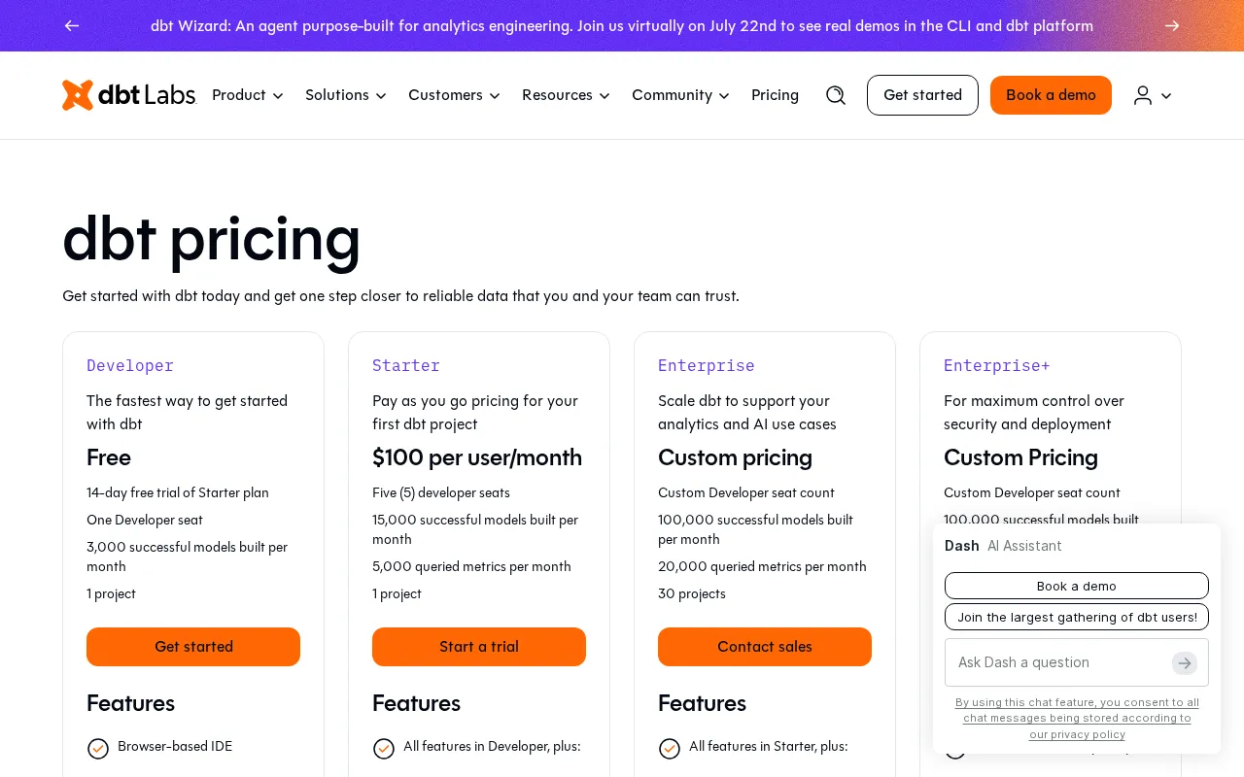Open the dbt Wizard announcement banner text

(x=622, y=26)
